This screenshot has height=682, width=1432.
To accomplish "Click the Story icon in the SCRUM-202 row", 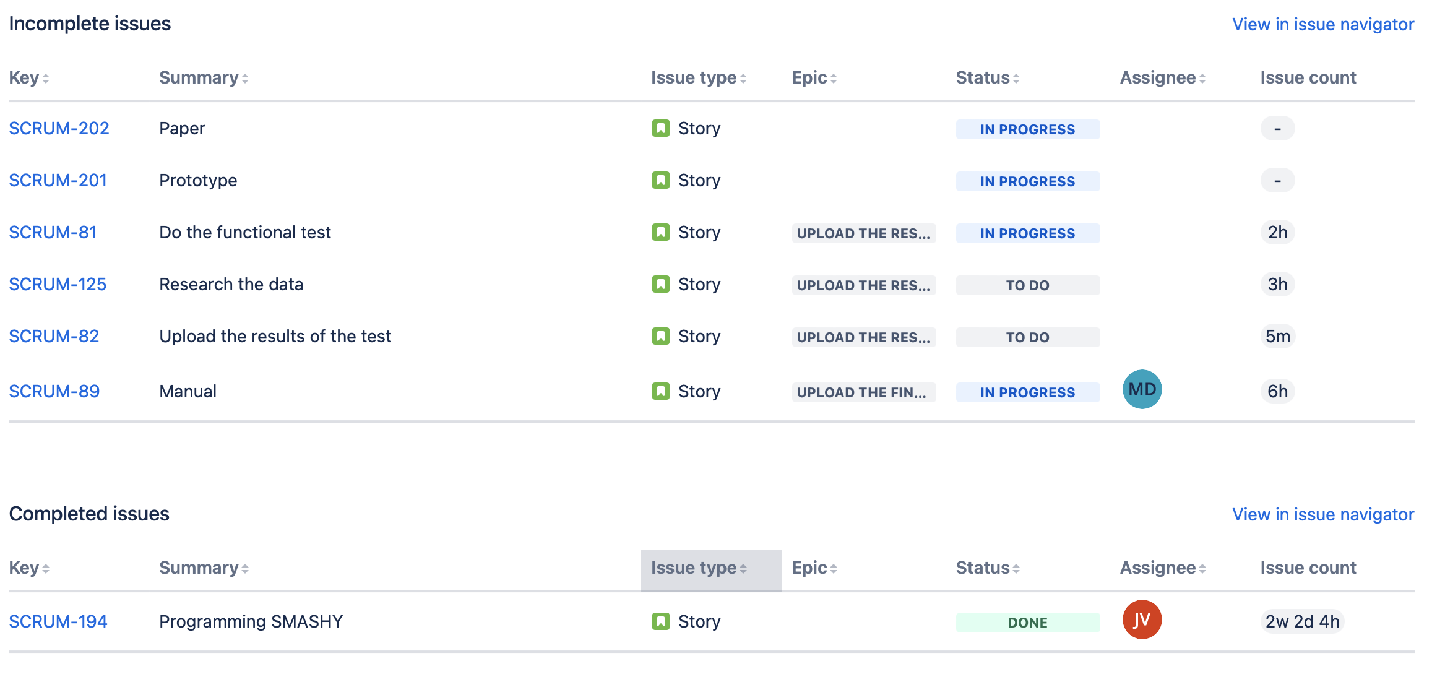I will 660,128.
